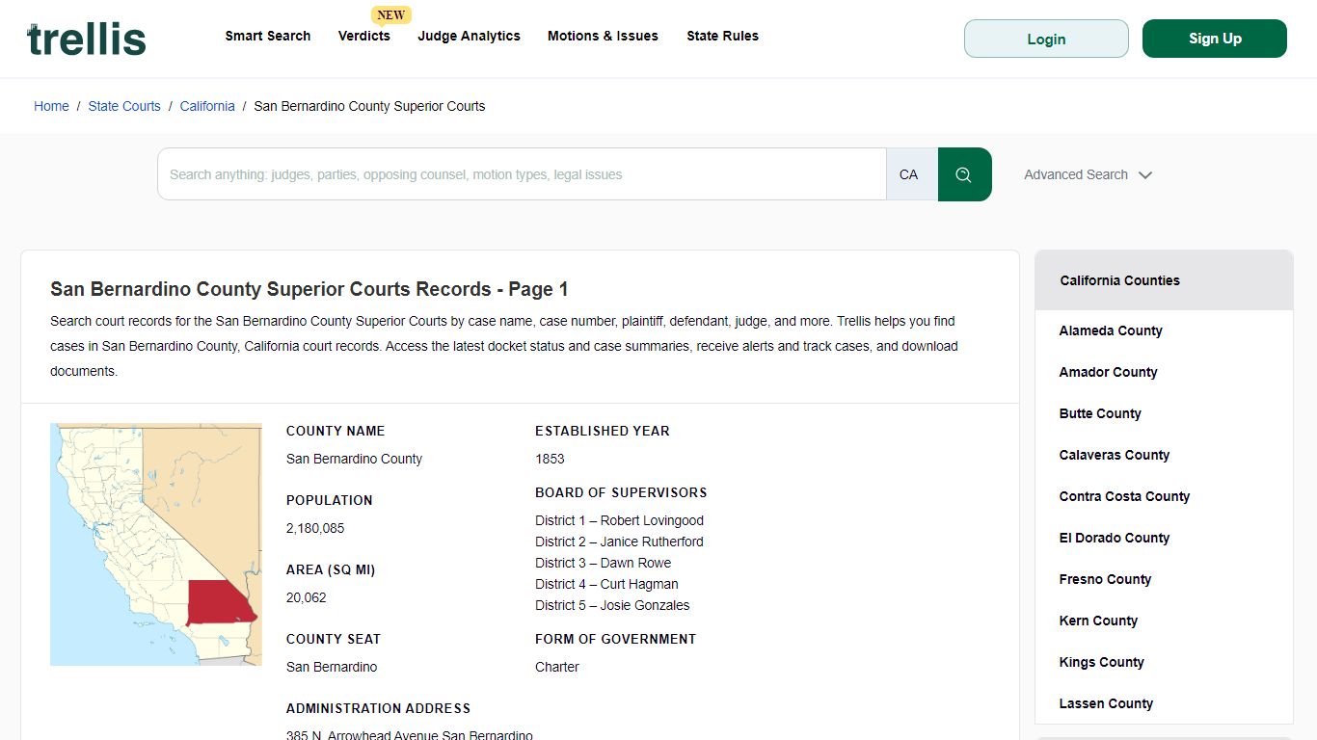The image size is (1317, 740).
Task: Click the area value 20,062
Action: [x=307, y=597]
